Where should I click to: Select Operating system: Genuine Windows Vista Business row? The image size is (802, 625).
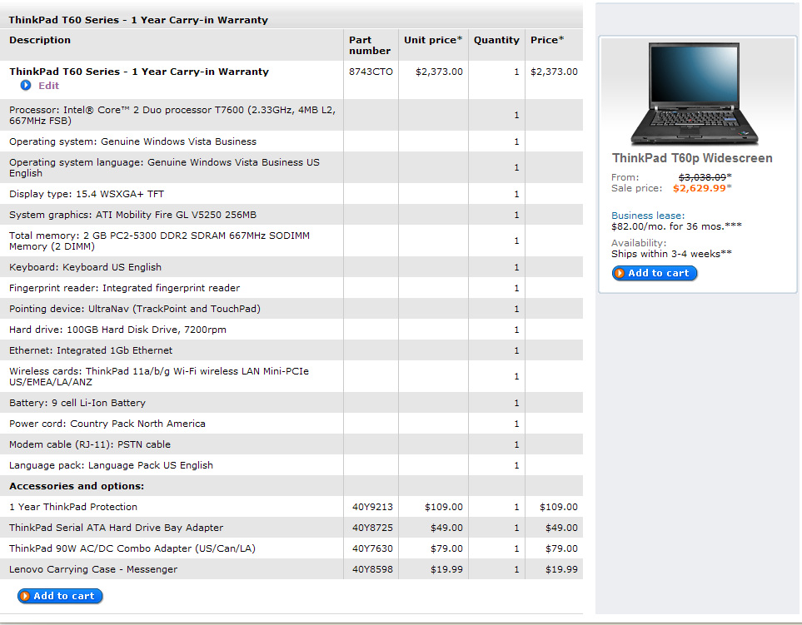point(291,141)
